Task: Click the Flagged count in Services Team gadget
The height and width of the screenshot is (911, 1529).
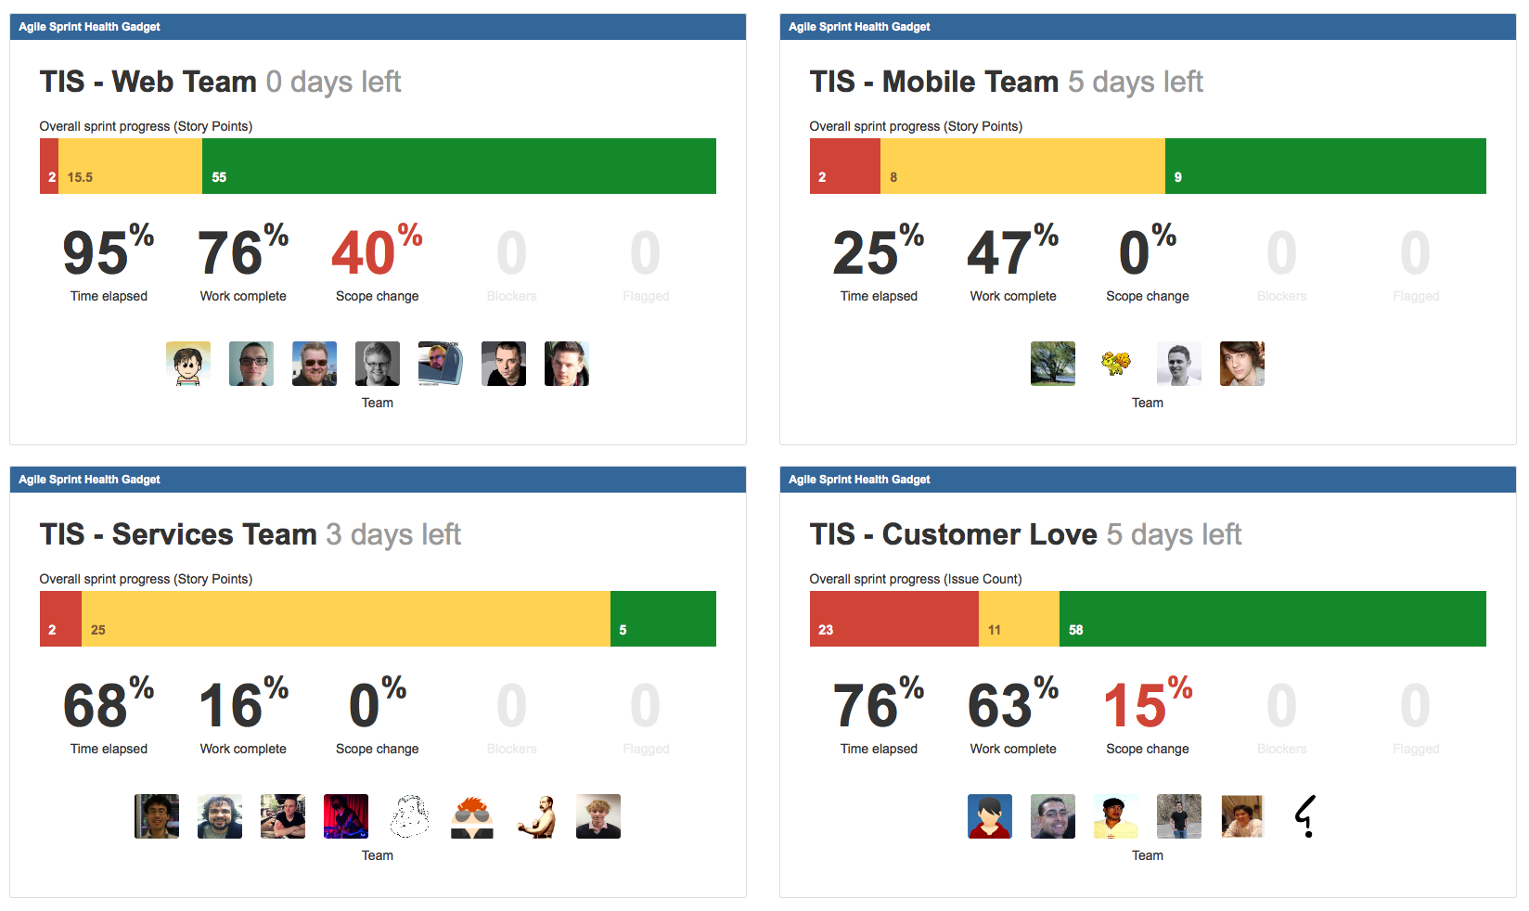Action: (646, 706)
